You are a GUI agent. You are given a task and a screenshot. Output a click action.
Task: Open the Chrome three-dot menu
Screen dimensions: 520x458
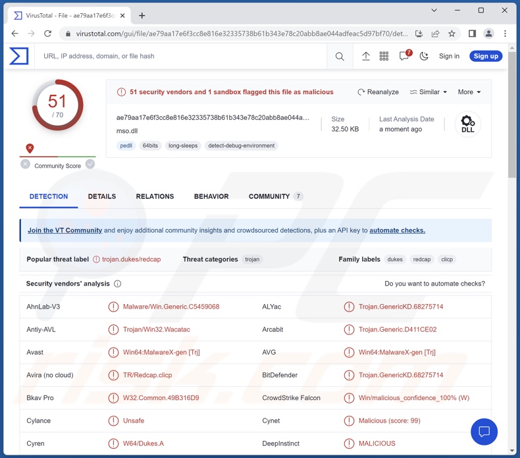505,34
